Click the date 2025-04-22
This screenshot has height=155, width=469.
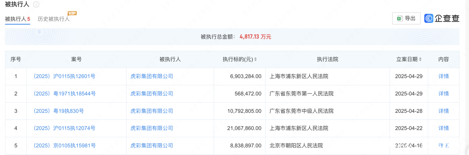click(409, 128)
